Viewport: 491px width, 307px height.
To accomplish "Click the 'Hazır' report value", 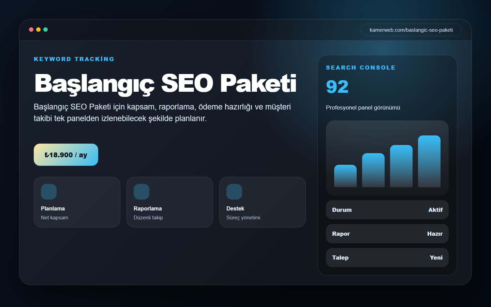I will click(x=435, y=234).
